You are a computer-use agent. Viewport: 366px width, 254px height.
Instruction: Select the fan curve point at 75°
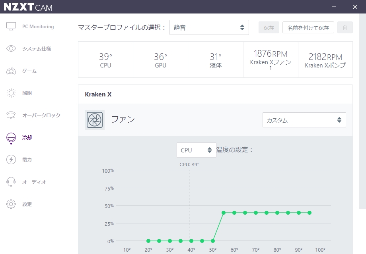pos(266,213)
